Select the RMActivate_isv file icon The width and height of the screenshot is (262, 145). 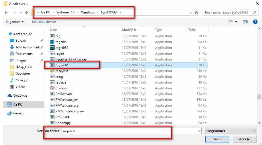52,100
